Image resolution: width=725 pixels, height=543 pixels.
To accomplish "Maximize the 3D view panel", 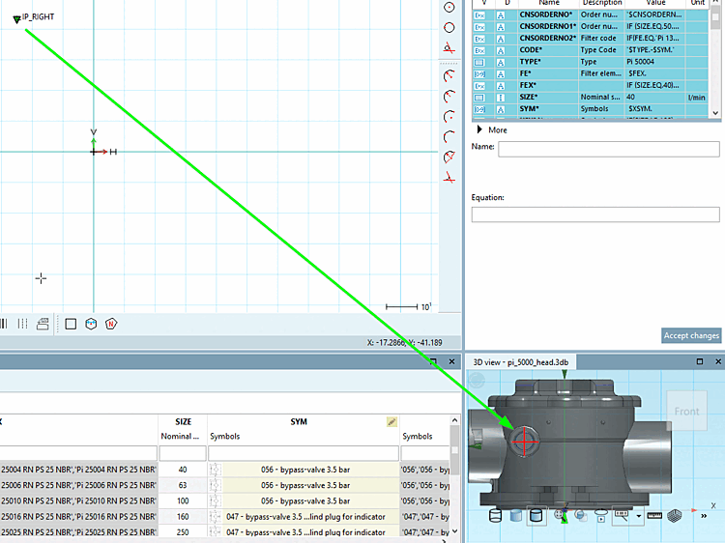I will [700, 361].
